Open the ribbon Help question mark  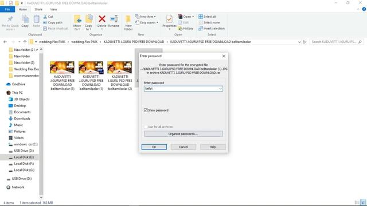(x=364, y=9)
